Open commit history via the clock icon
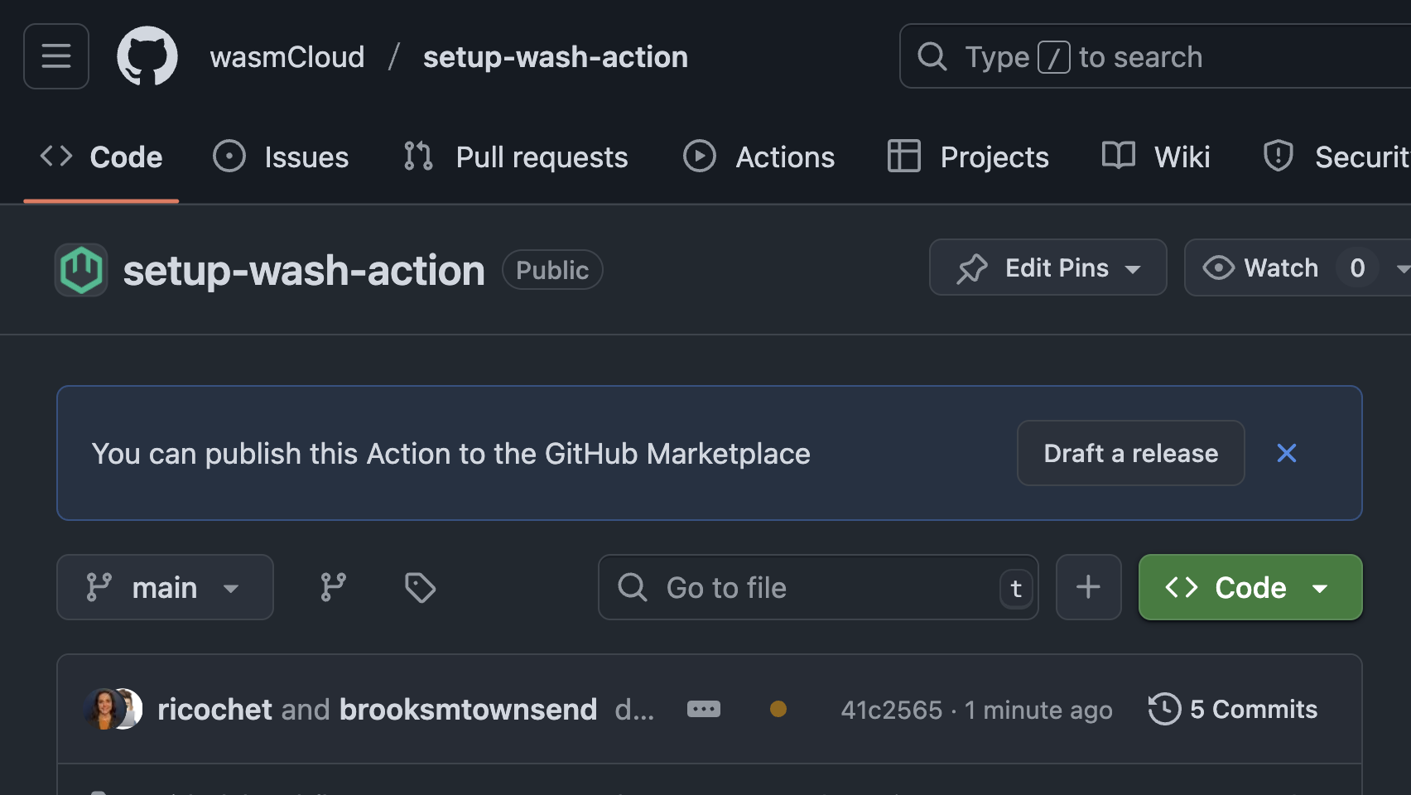Viewport: 1411px width, 795px height. pos(1165,709)
